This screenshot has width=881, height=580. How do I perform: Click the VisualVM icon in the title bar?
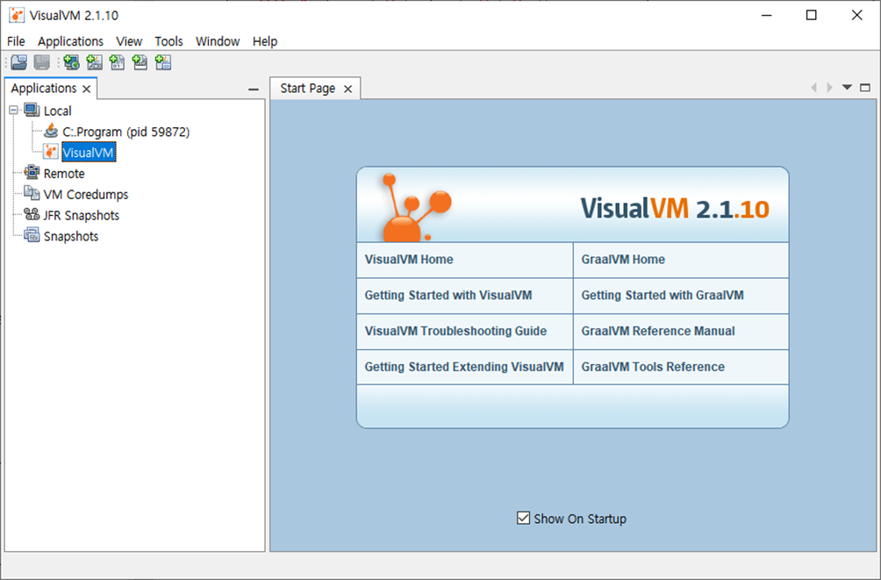point(17,15)
